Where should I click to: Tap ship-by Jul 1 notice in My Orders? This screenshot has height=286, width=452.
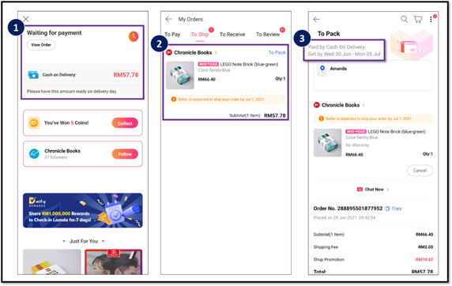click(x=225, y=100)
